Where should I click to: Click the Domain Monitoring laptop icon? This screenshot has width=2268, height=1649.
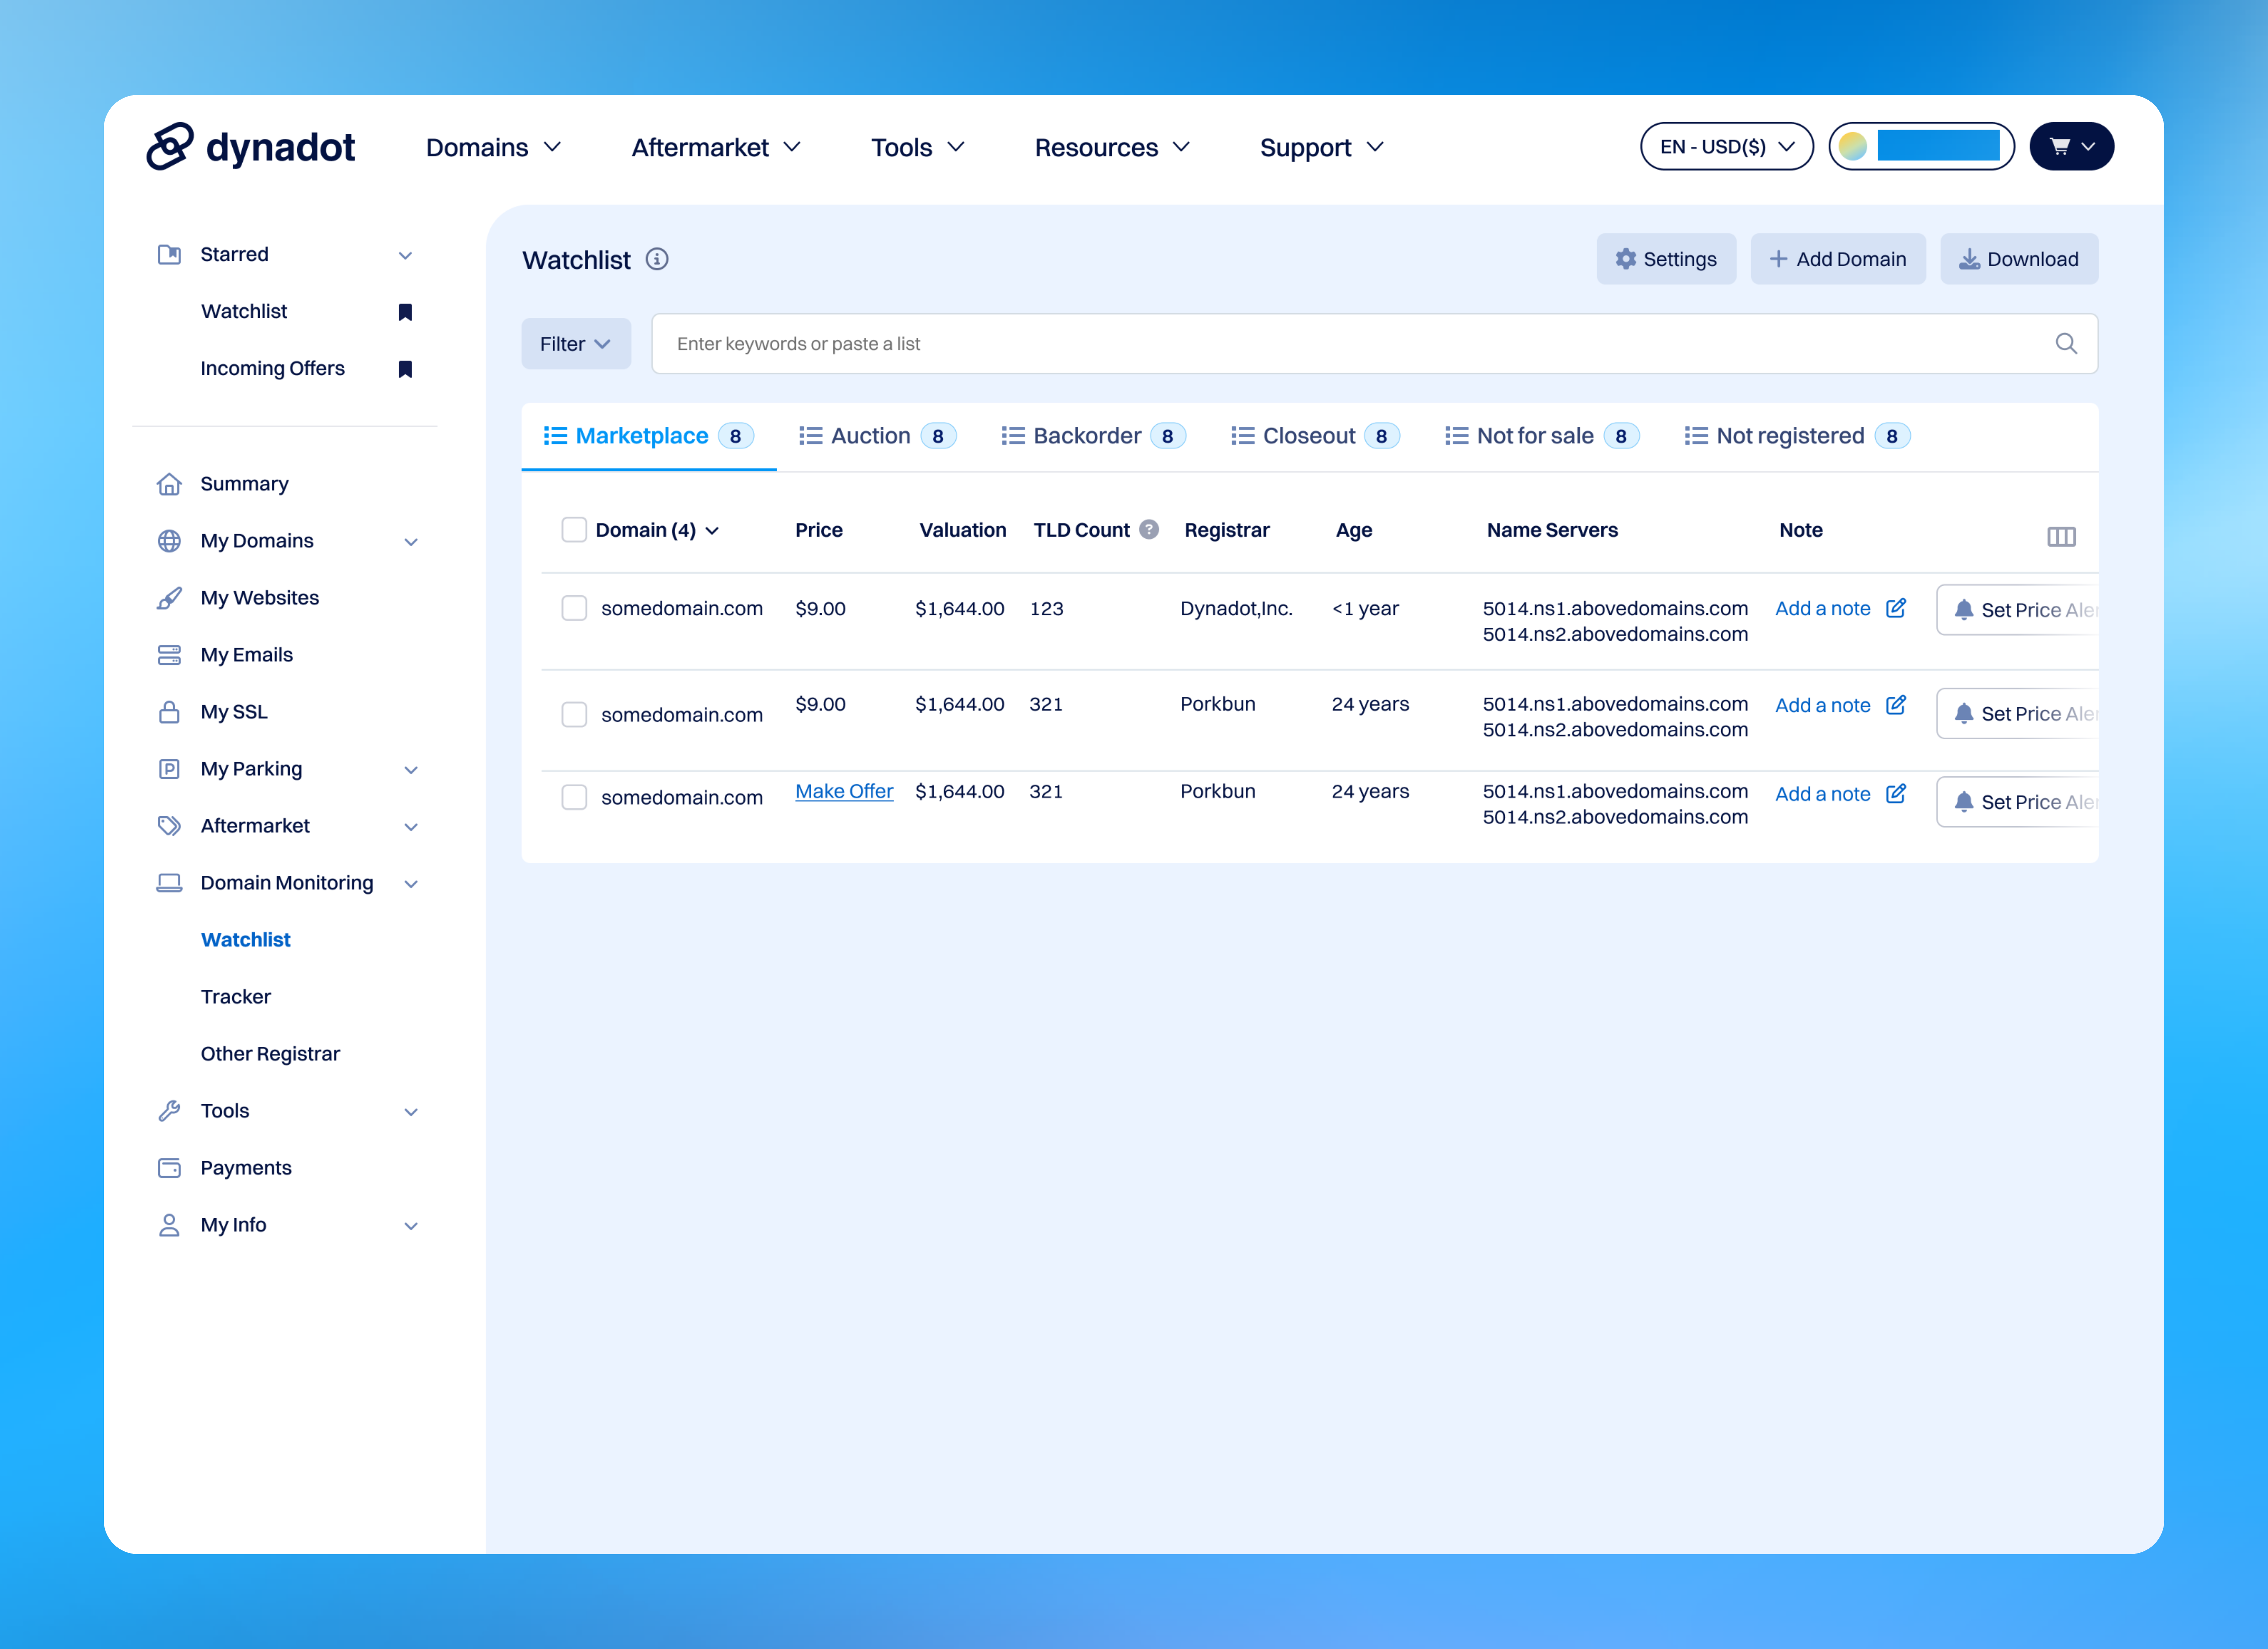pyautogui.click(x=169, y=883)
